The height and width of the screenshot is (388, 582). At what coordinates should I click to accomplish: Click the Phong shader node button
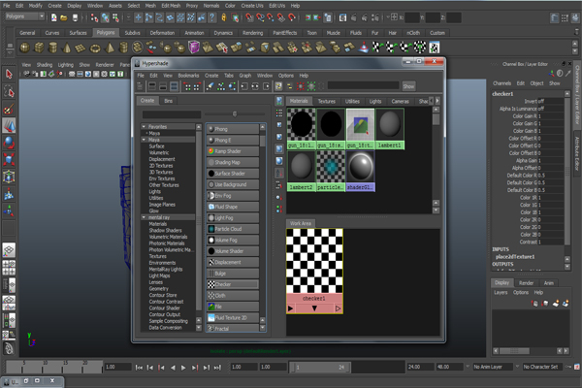(233, 129)
